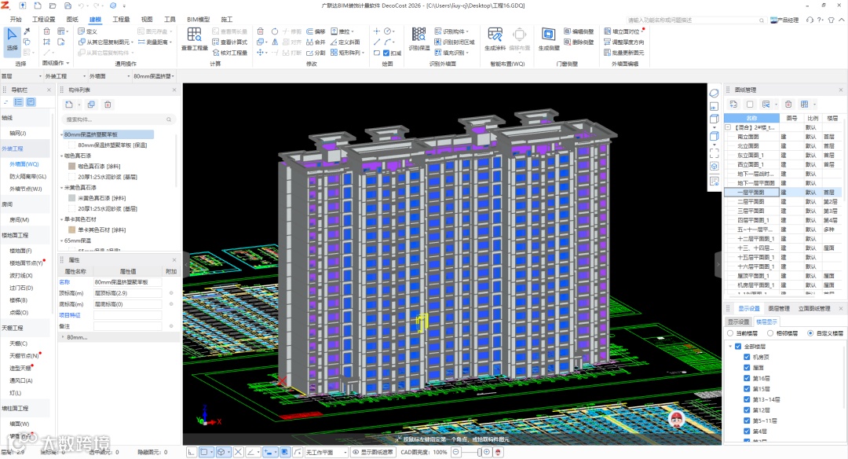The height and width of the screenshot is (459, 848).
Task: Uncheck the 第13~14层 floor checkbox
Action: coord(747,399)
